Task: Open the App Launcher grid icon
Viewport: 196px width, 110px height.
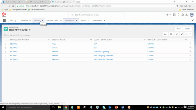Action: point(5,20)
